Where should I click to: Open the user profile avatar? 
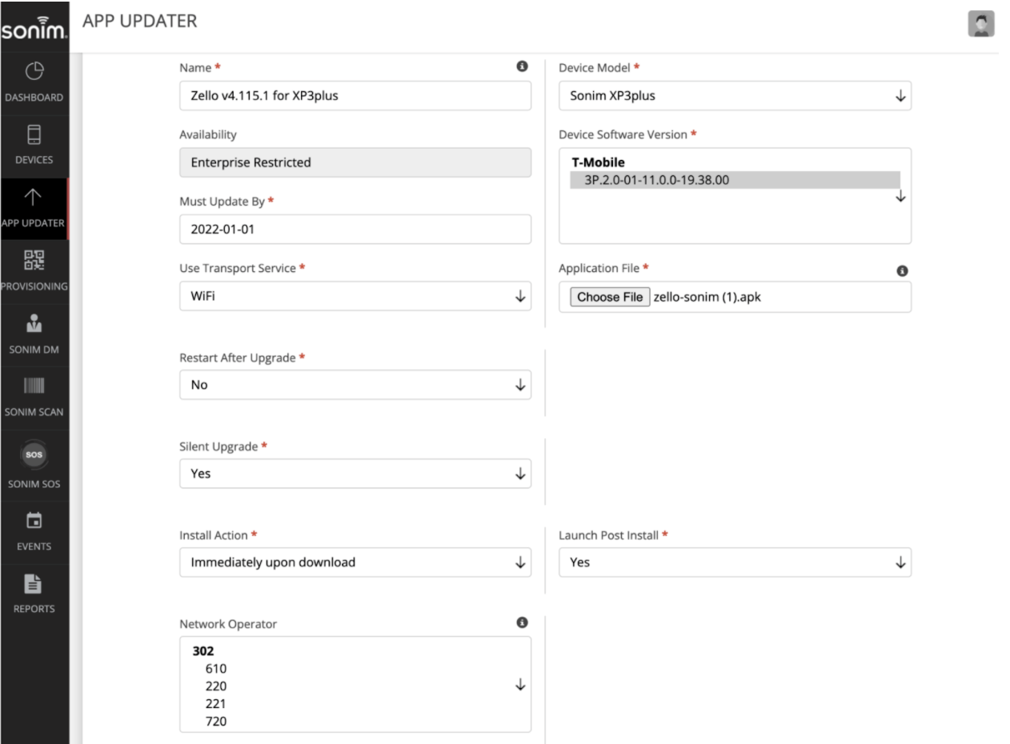pyautogui.click(x=982, y=23)
